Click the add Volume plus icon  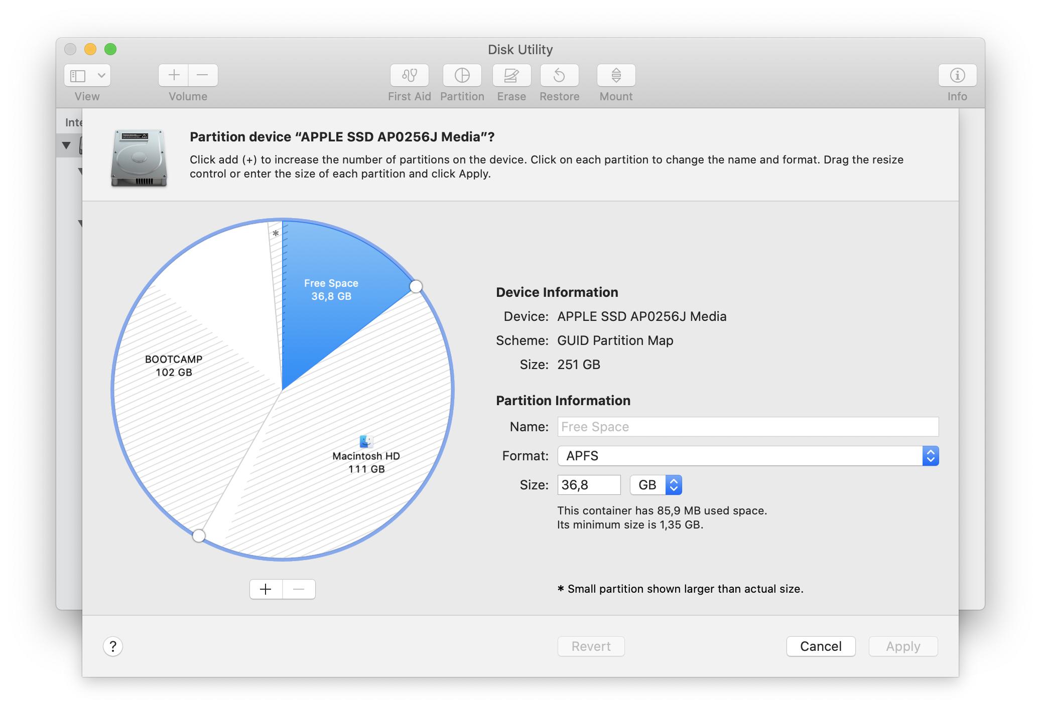pos(174,75)
